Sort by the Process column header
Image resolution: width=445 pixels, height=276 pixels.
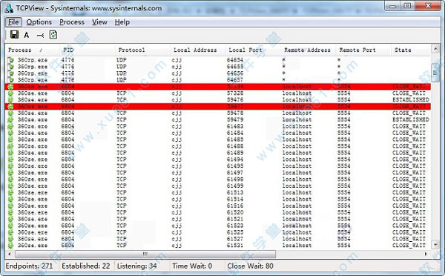32,50
